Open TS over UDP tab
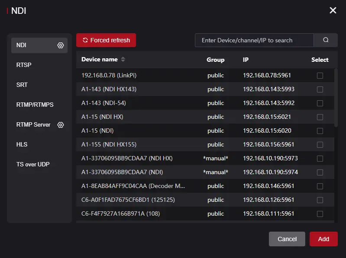Viewport: 346px width, 258px height. (33, 165)
